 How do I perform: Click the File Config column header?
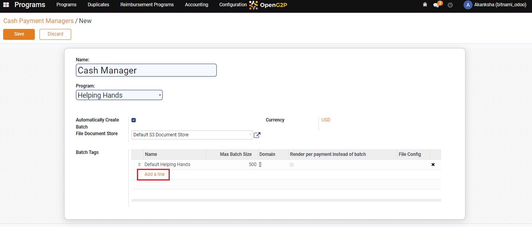(413, 154)
